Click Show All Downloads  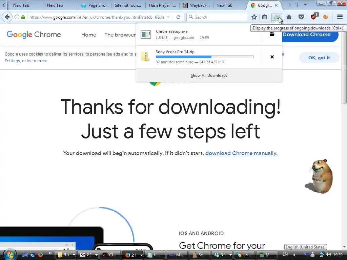[209, 75]
